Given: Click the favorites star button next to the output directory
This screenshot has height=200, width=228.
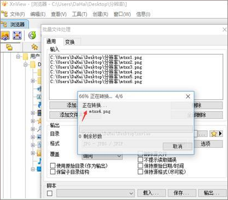Looking at the screenshot, I should [214, 134].
